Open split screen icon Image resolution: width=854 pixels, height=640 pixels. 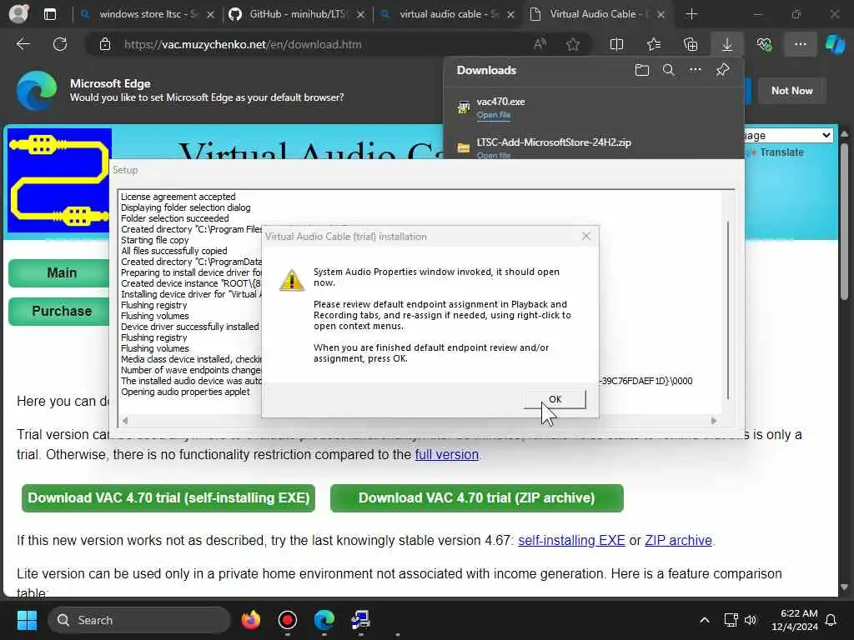click(616, 45)
